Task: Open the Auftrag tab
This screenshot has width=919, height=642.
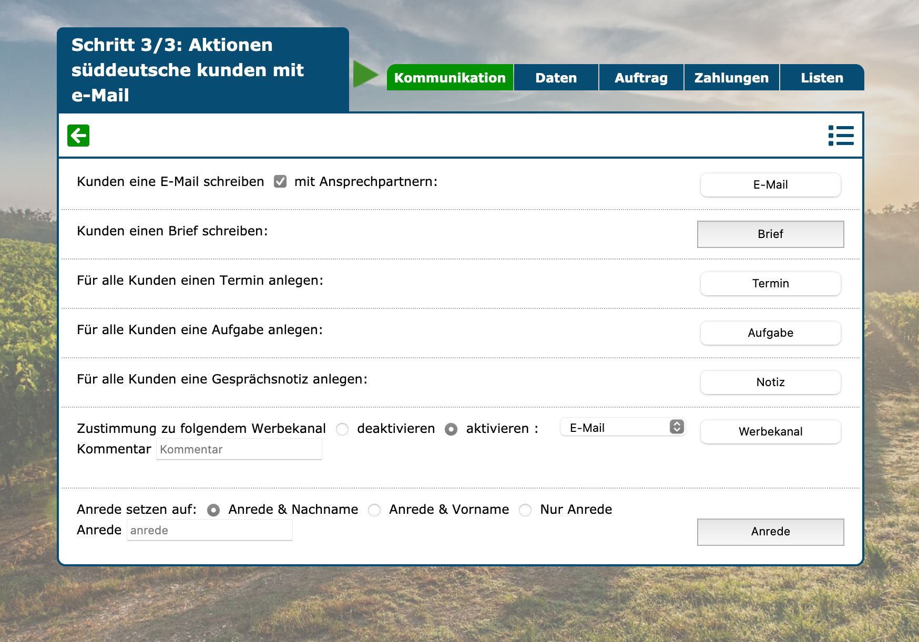Action: [641, 78]
